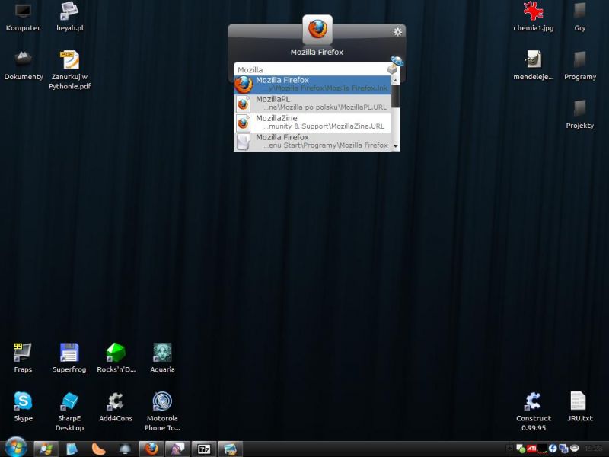The width and height of the screenshot is (609, 457).
Task: Open the Windows Start orb
Action: [x=15, y=447]
